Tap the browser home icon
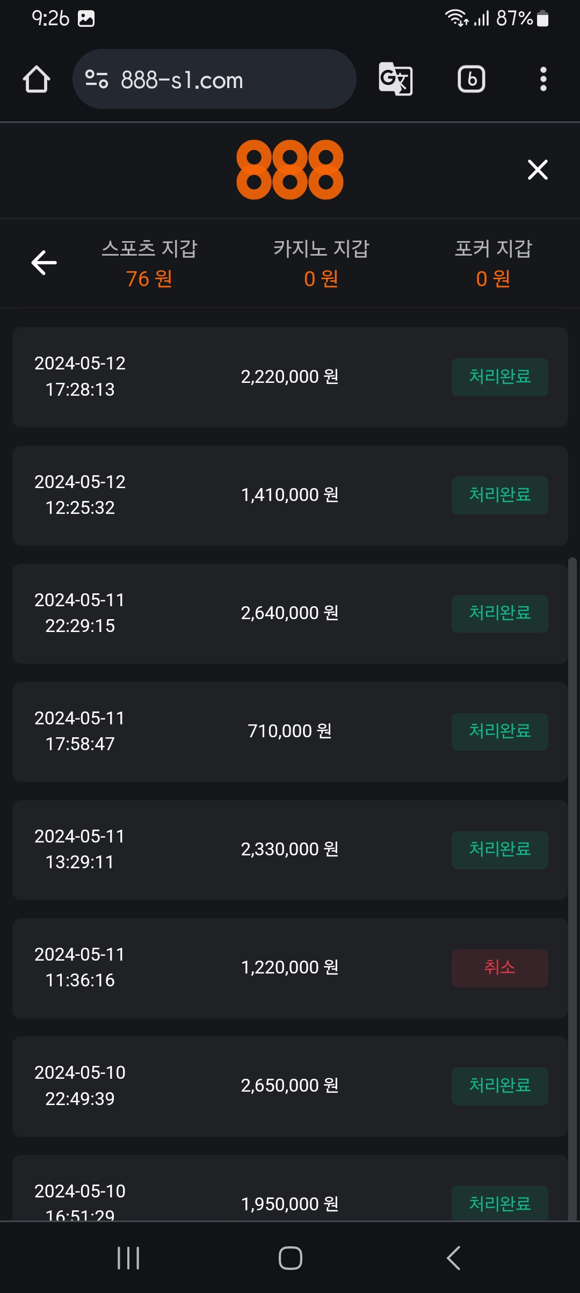Viewport: 580px width, 1293px height. [x=37, y=79]
